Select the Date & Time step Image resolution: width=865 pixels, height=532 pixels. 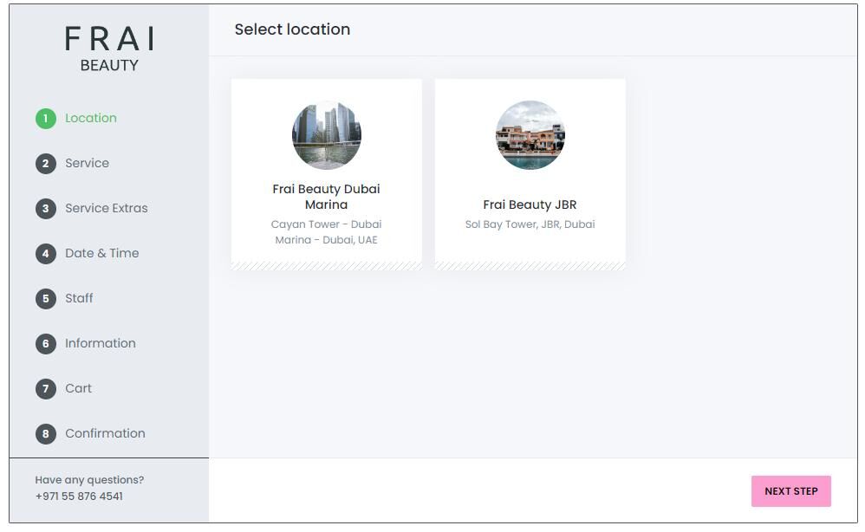pos(101,253)
